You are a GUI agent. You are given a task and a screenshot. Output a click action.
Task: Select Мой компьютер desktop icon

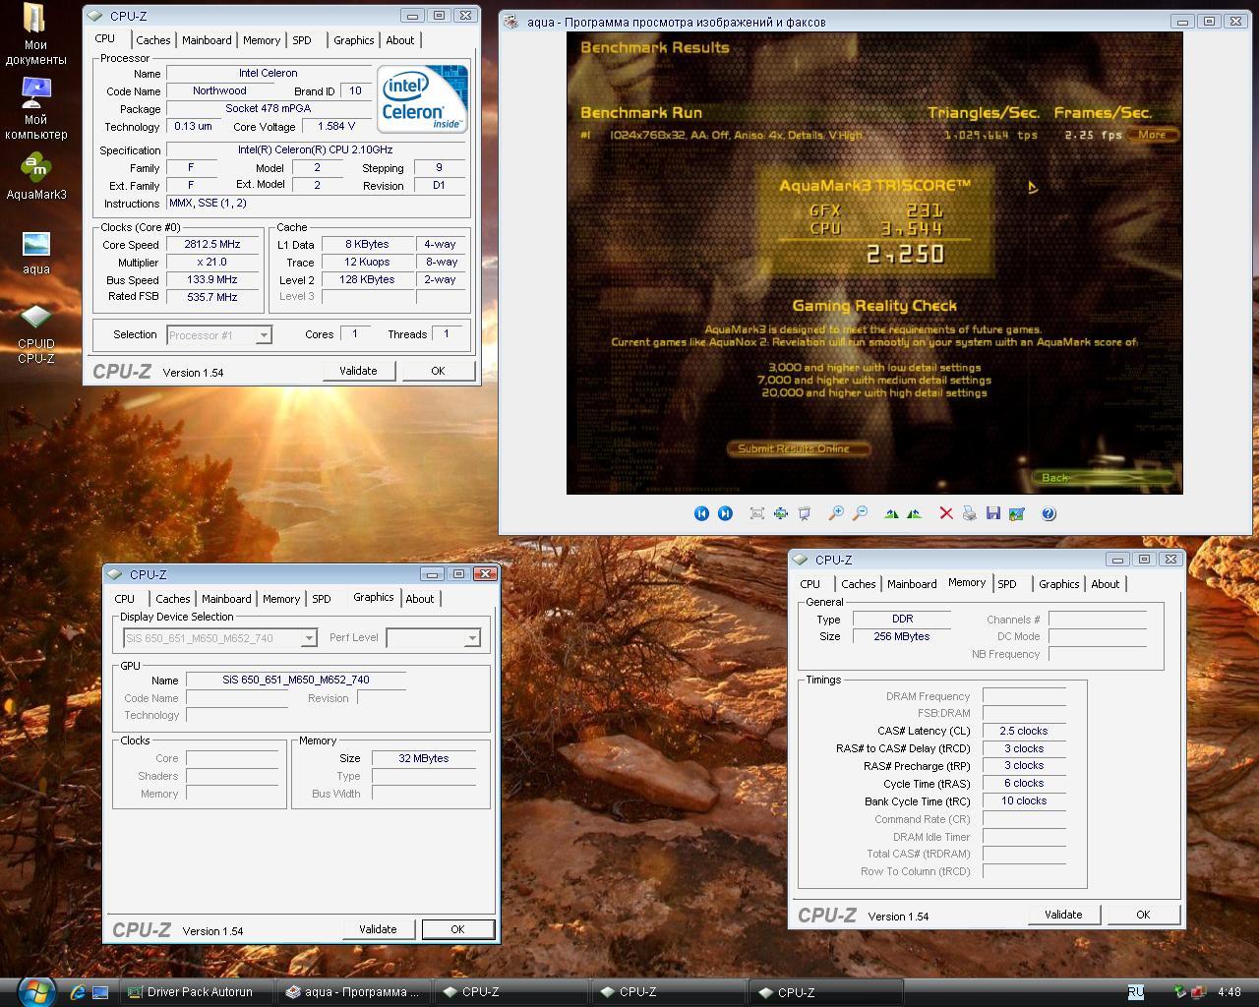click(x=35, y=108)
